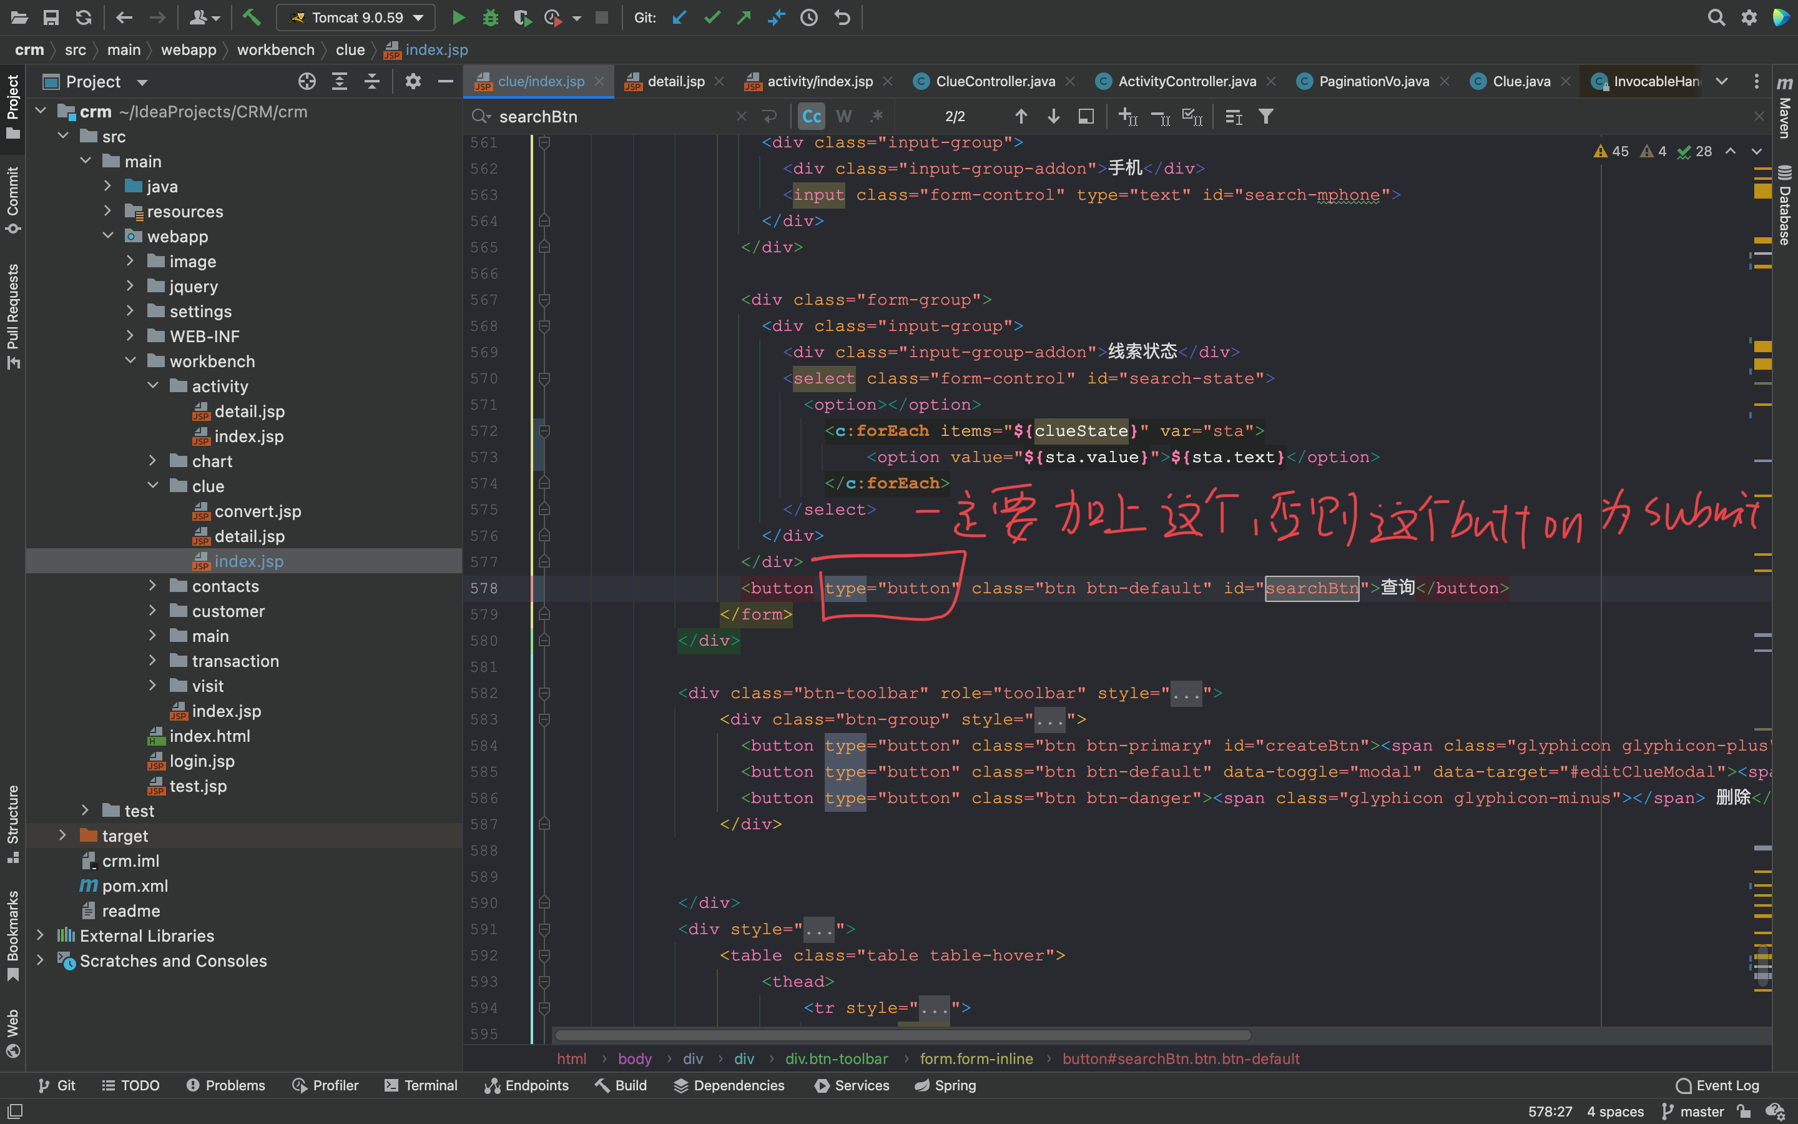This screenshot has height=1124, width=1798.
Task: Stop the running Tomcat server
Action: click(x=602, y=17)
